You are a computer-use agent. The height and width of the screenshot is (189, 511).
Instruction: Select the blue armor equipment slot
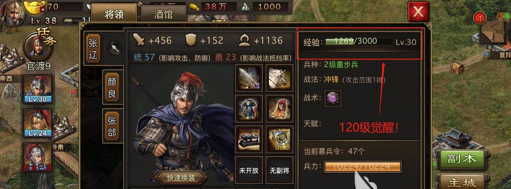pyautogui.click(x=249, y=109)
